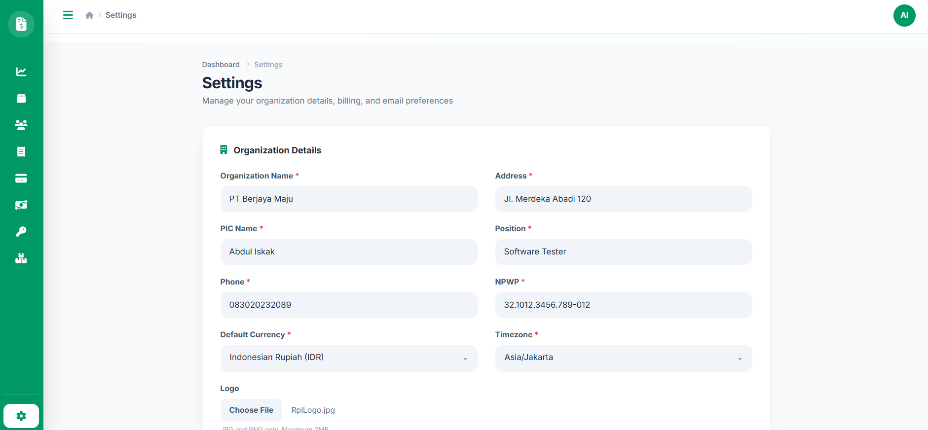Image resolution: width=928 pixels, height=430 pixels.
Task: Open the AI user avatar menu
Action: click(904, 15)
